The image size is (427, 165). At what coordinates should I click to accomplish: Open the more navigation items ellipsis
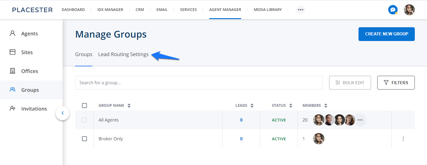click(x=300, y=10)
